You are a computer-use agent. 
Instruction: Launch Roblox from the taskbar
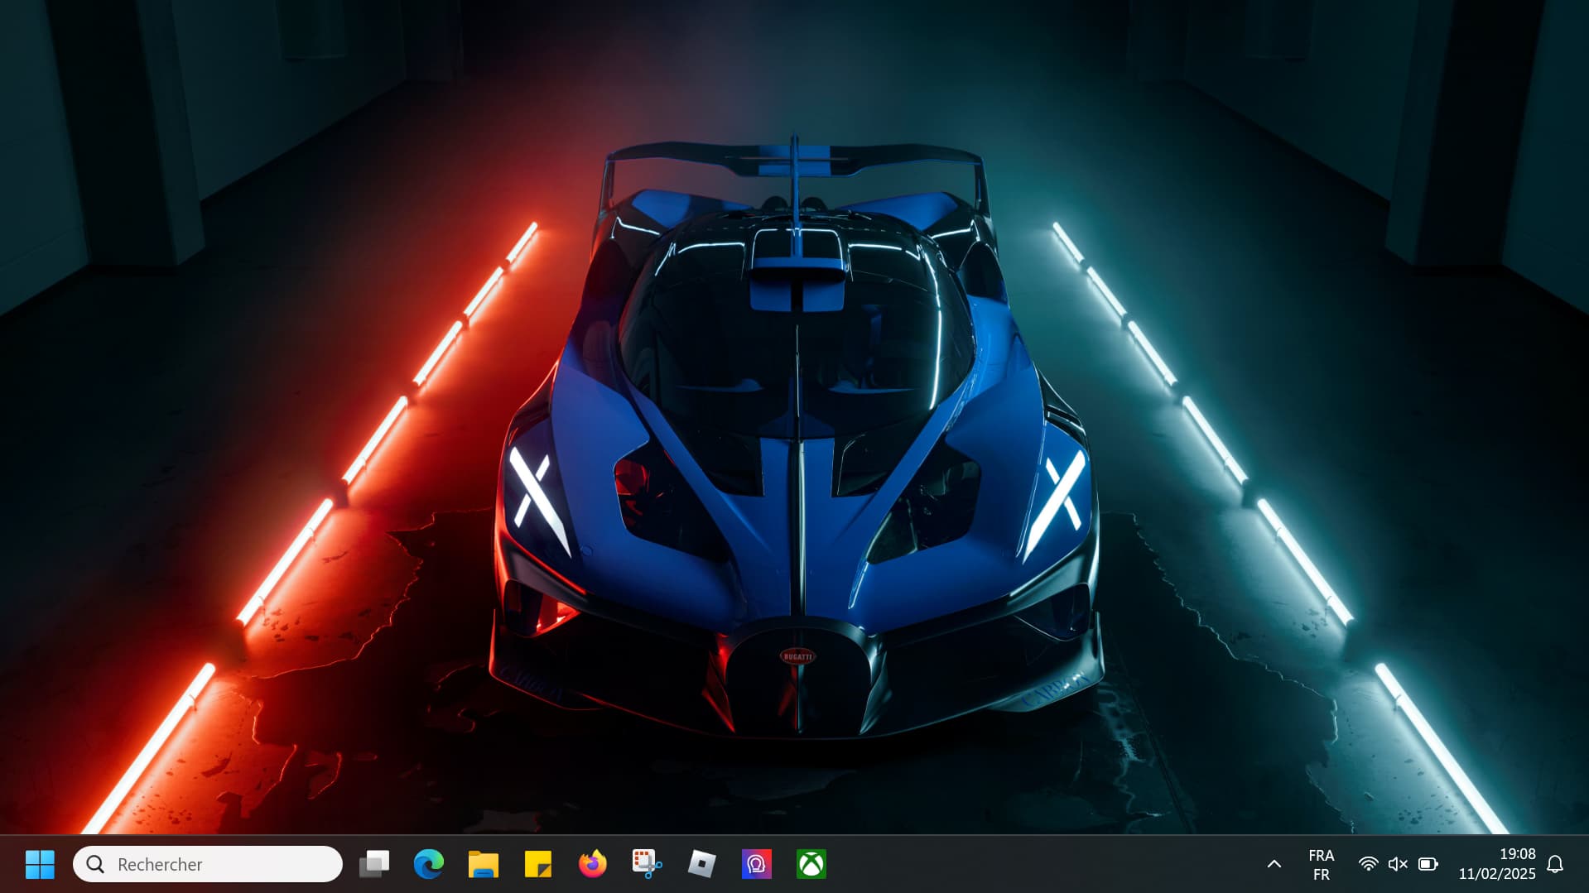(x=701, y=864)
